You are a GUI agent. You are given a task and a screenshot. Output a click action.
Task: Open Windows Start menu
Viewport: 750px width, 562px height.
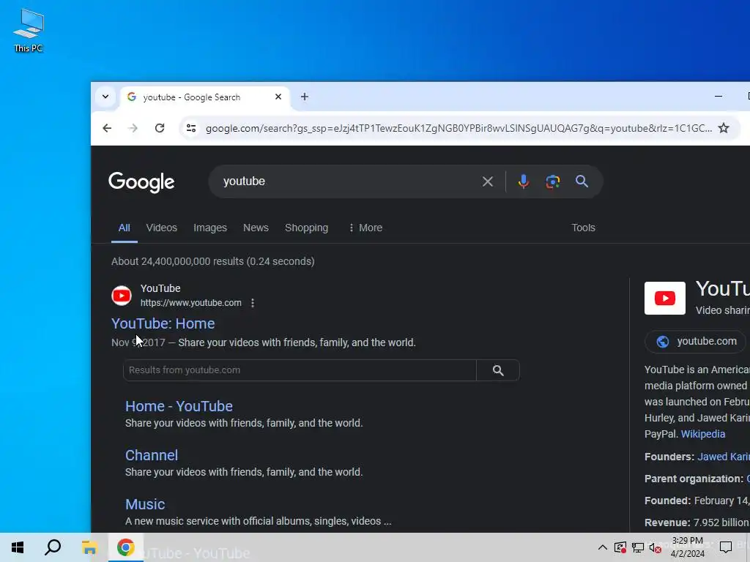(18, 547)
